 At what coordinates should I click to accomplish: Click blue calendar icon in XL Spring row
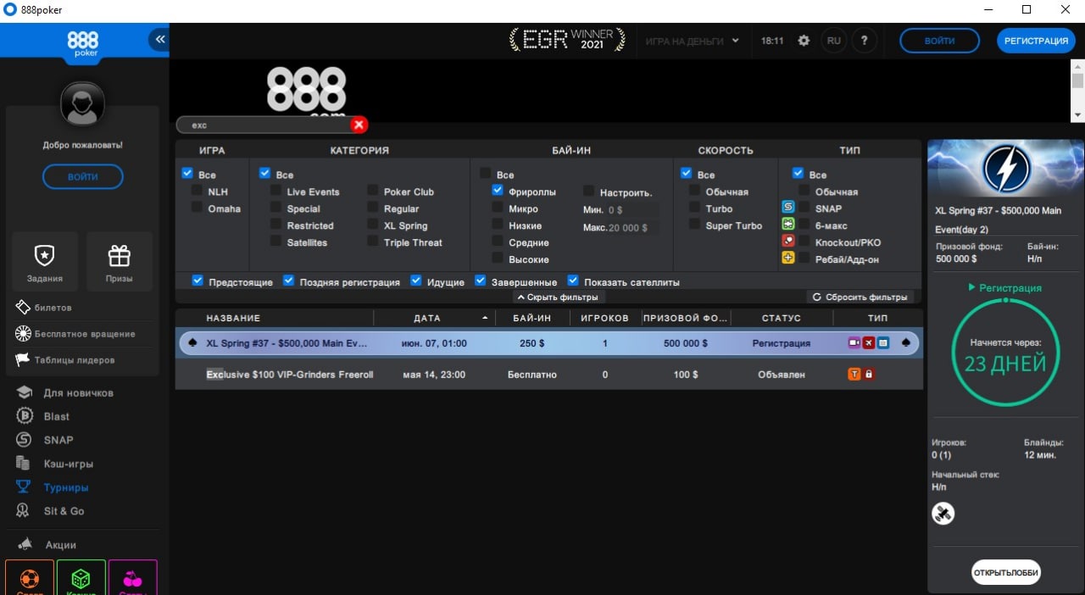(882, 343)
